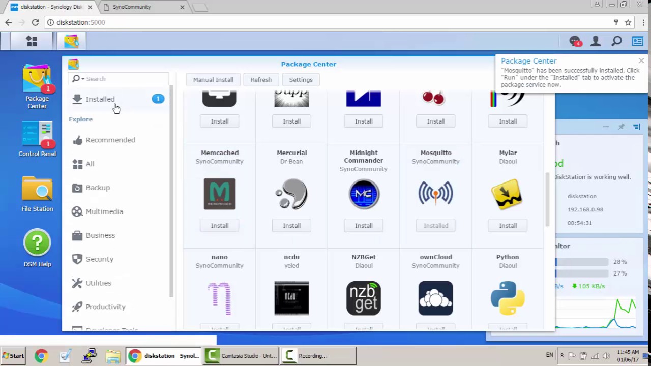The height and width of the screenshot is (366, 651).
Task: Click the Mosquitto package title
Action: (436, 152)
